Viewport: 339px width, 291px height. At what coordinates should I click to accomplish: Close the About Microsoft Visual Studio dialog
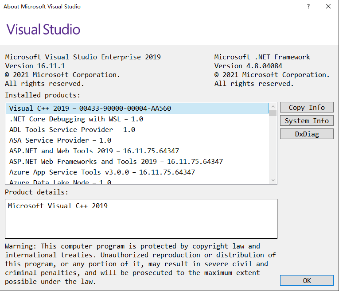(328, 7)
